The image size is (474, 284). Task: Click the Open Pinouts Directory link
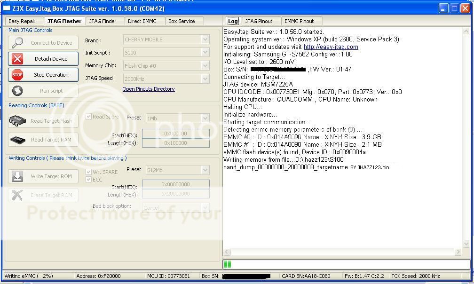(149, 89)
